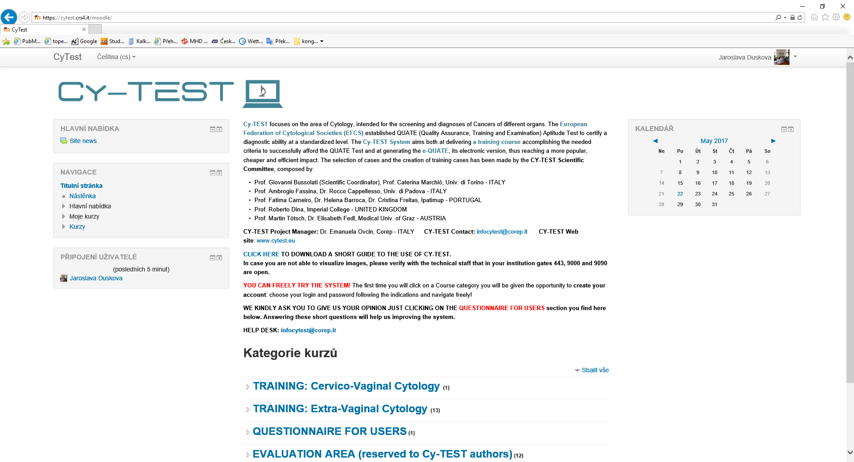The height and width of the screenshot is (462, 854).
Task: Open the browser home page icon
Action: pyautogui.click(x=814, y=17)
